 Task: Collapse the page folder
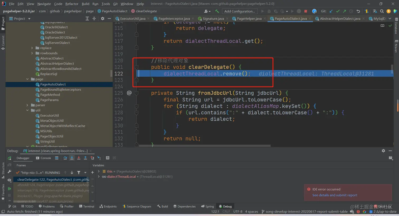(x=27, y=79)
